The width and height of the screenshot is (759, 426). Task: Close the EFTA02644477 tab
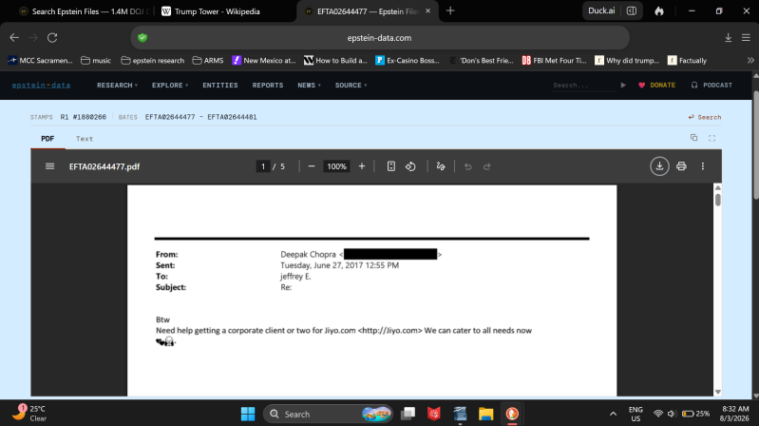[x=427, y=10]
